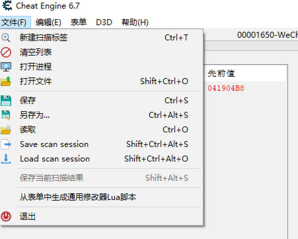Open the D3D menu

[104, 22]
